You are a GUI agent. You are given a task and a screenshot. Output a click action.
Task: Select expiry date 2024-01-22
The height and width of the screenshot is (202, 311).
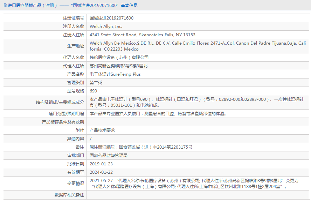pyautogui.click(x=101, y=172)
